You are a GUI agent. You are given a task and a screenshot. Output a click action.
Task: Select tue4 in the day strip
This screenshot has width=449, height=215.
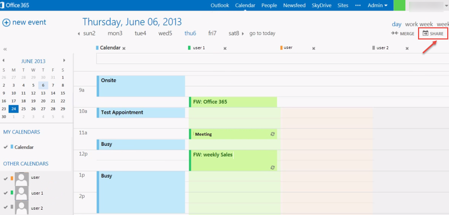click(x=140, y=33)
